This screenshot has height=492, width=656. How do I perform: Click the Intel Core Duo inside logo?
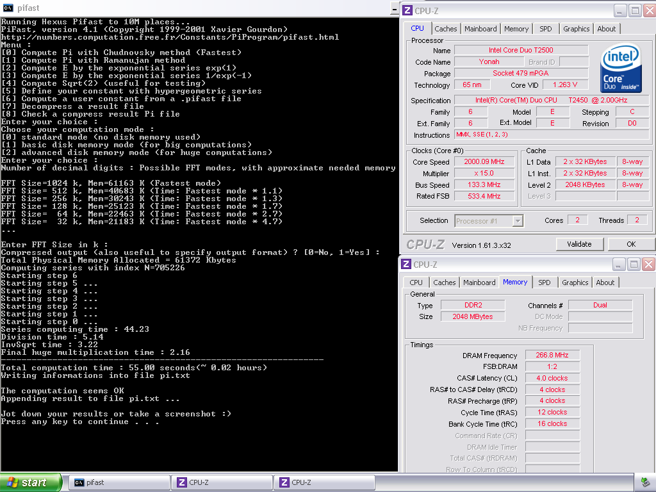[621, 68]
